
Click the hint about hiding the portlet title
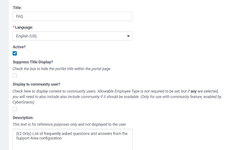click(x=61, y=69)
